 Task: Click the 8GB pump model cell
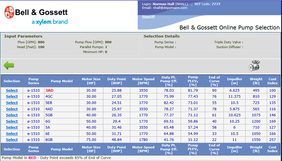61,140
